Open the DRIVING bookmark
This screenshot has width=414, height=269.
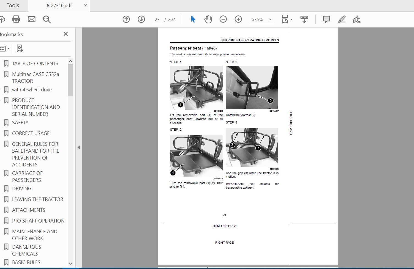click(22, 189)
